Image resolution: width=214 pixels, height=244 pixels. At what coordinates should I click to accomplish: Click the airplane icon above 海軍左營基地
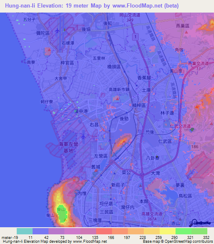point(83,137)
